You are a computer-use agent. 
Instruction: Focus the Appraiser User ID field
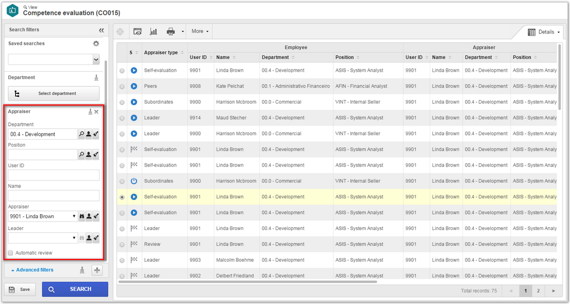pyautogui.click(x=54, y=175)
